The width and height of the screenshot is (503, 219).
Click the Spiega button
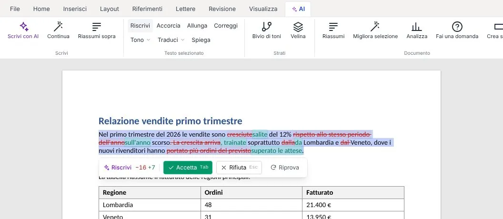click(x=201, y=40)
